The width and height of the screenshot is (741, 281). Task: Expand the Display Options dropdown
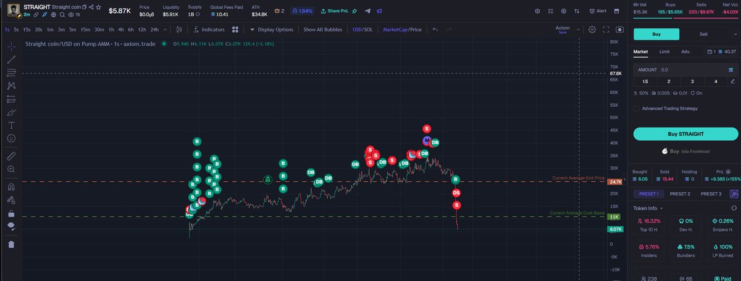[x=272, y=29]
